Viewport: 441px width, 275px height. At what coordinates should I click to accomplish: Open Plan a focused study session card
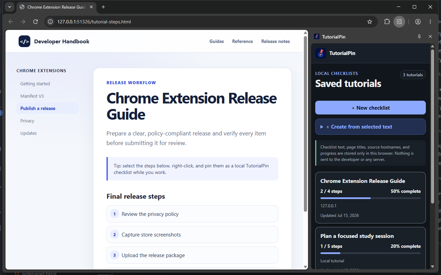point(370,248)
